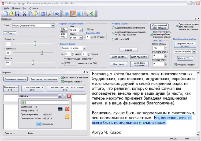Open the 'Делить на части' dropdown

click(x=84, y=48)
